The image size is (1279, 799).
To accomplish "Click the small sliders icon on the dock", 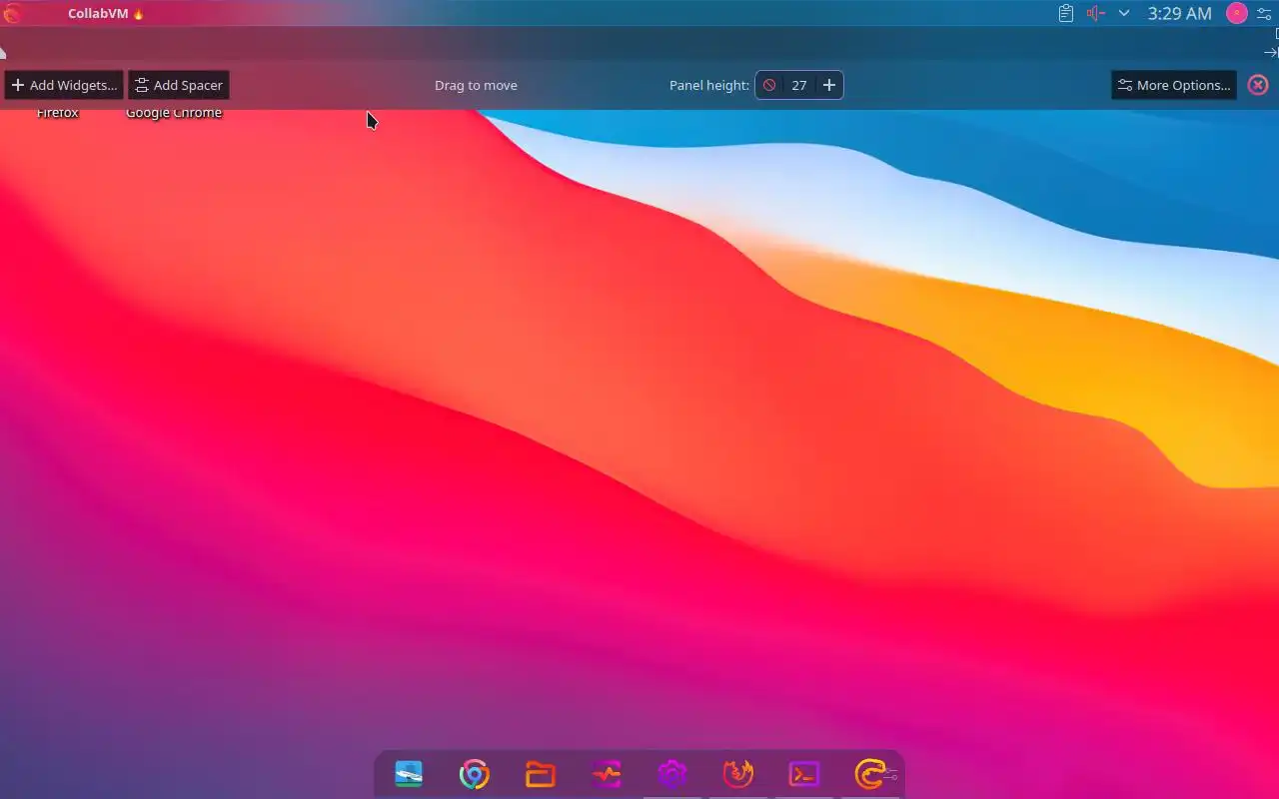I will [x=891, y=774].
